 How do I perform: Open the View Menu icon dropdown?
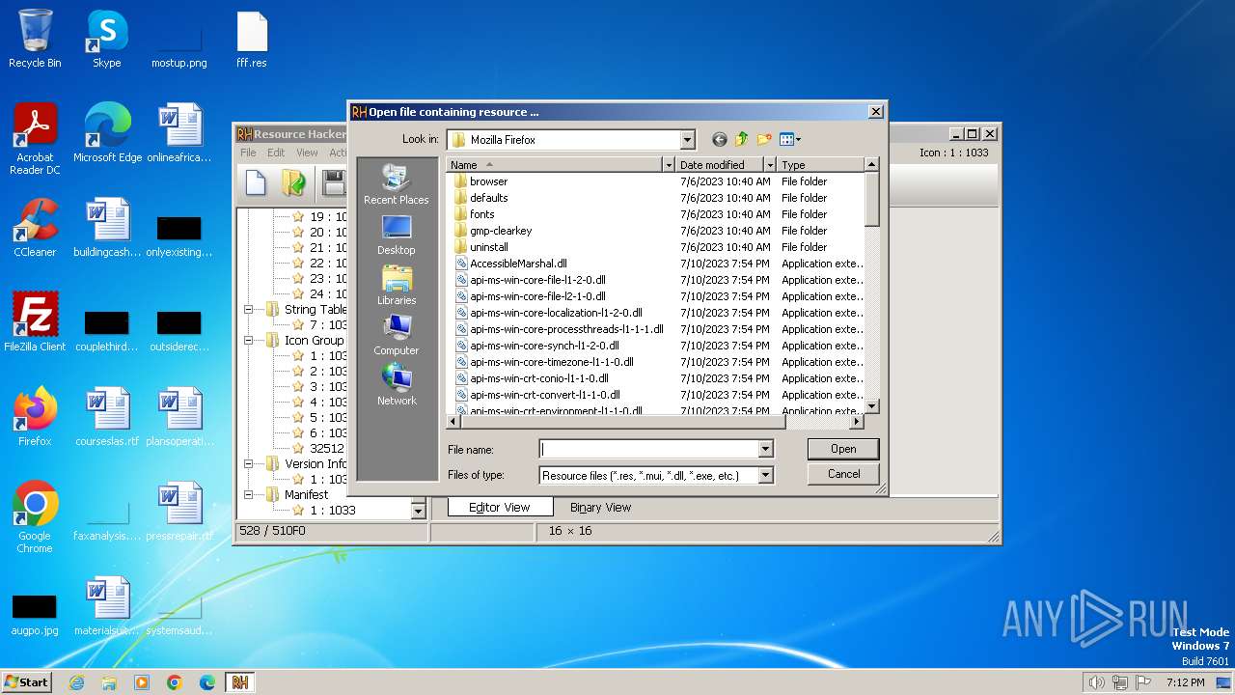click(790, 140)
